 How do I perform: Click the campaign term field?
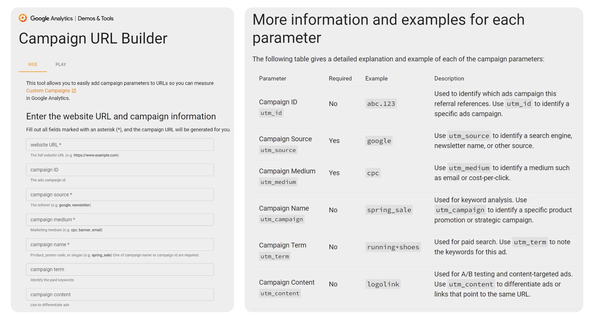(x=120, y=269)
